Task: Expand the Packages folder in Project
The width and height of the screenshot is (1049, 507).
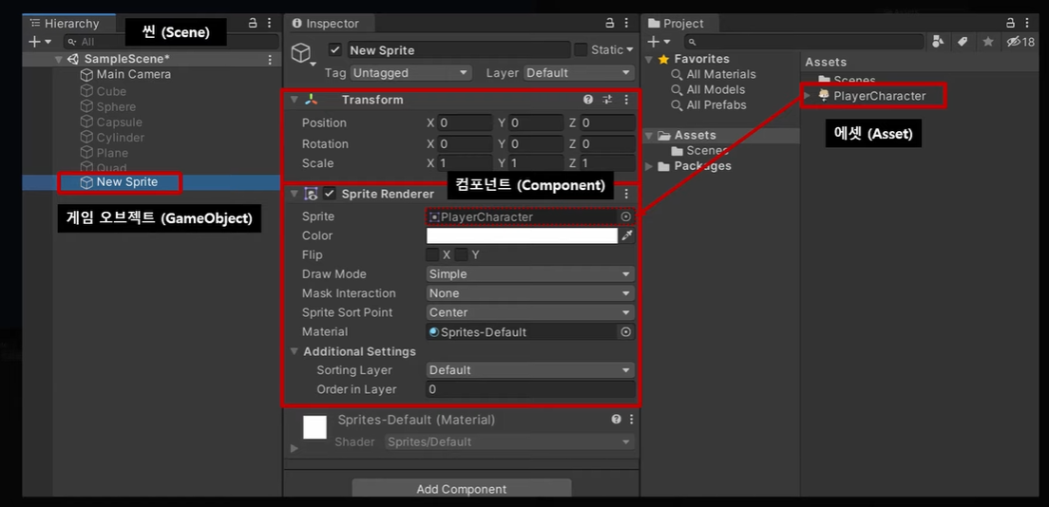Action: click(649, 166)
